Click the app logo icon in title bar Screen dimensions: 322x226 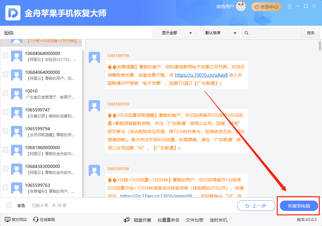[x=14, y=13]
